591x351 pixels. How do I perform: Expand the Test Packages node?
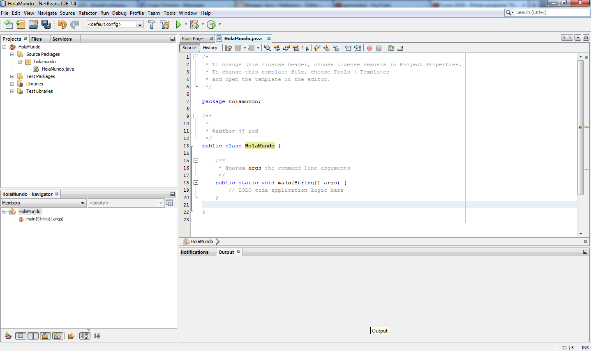[12, 76]
